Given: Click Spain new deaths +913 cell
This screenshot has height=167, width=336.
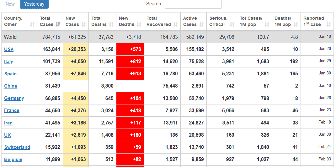Looking at the screenshot, I should click(x=130, y=74).
